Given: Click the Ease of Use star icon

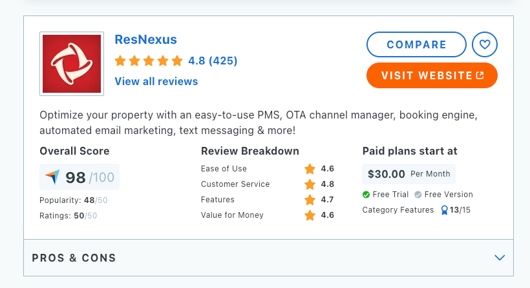Looking at the screenshot, I should pos(310,169).
